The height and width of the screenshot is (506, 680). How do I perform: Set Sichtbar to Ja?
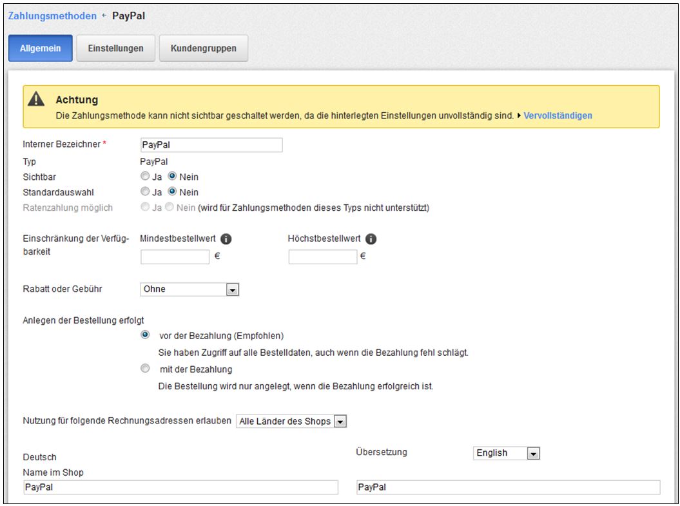[145, 176]
